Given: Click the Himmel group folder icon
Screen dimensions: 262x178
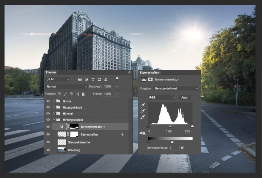Looking at the screenshot, I should point(58,113).
